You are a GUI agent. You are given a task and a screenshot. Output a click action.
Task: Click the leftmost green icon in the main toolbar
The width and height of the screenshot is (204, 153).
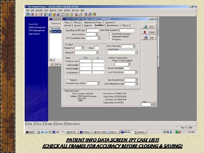tap(27, 14)
